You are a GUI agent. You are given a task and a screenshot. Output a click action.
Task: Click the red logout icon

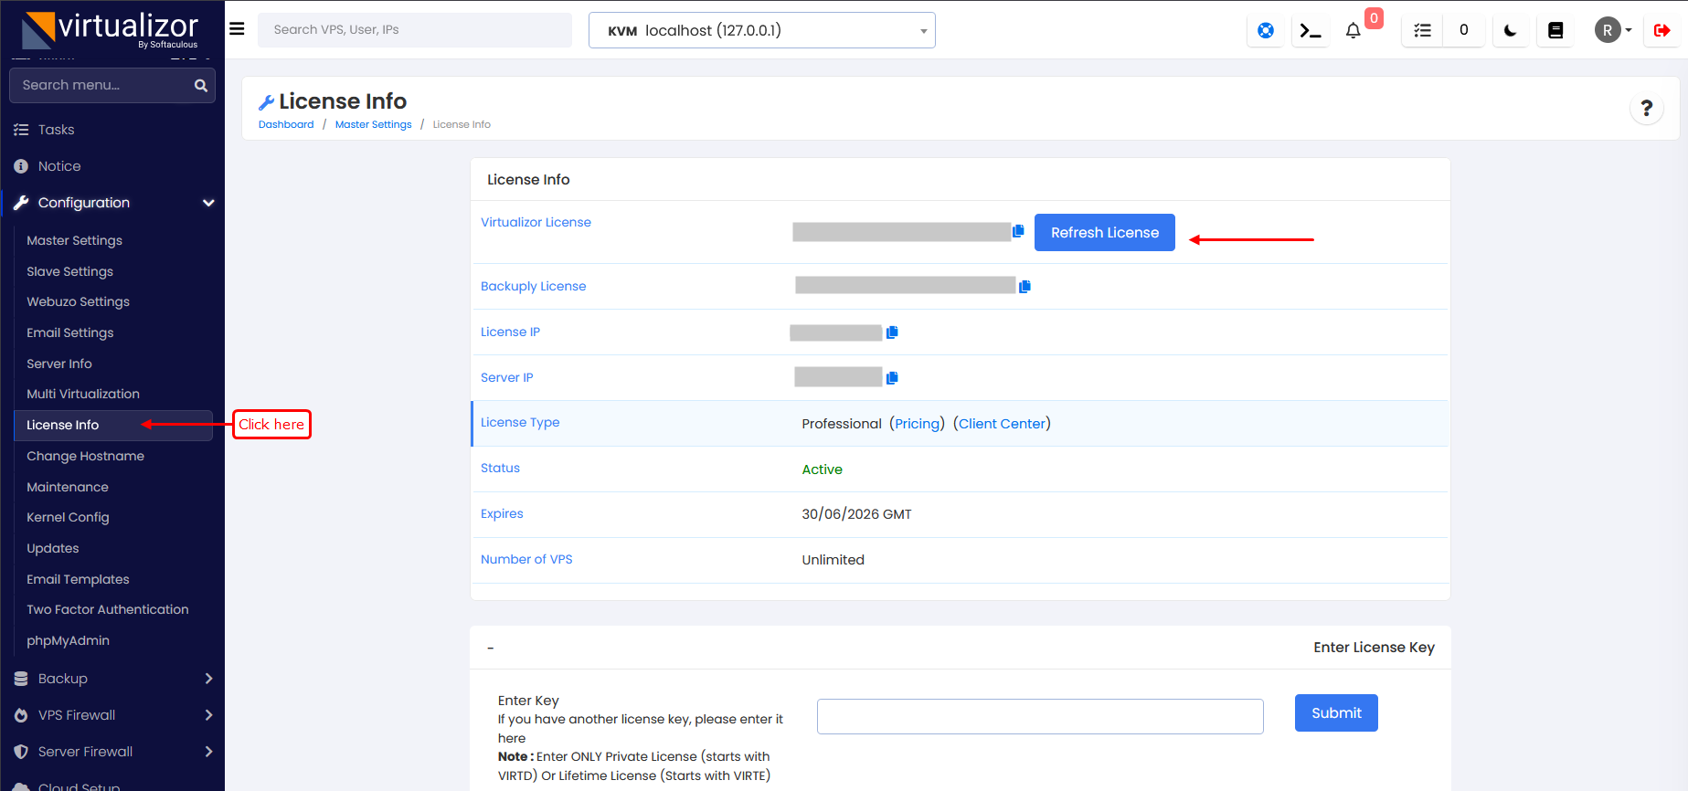pos(1661,30)
